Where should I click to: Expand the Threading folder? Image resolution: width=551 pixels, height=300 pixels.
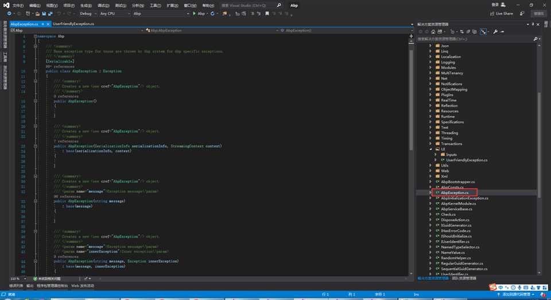[430, 133]
